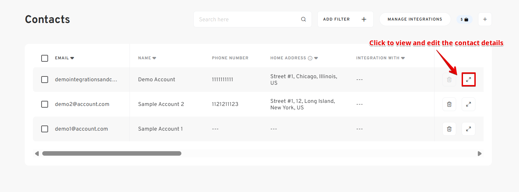Open the Email column sort dropdown
This screenshot has width=519, height=192.
(x=72, y=58)
